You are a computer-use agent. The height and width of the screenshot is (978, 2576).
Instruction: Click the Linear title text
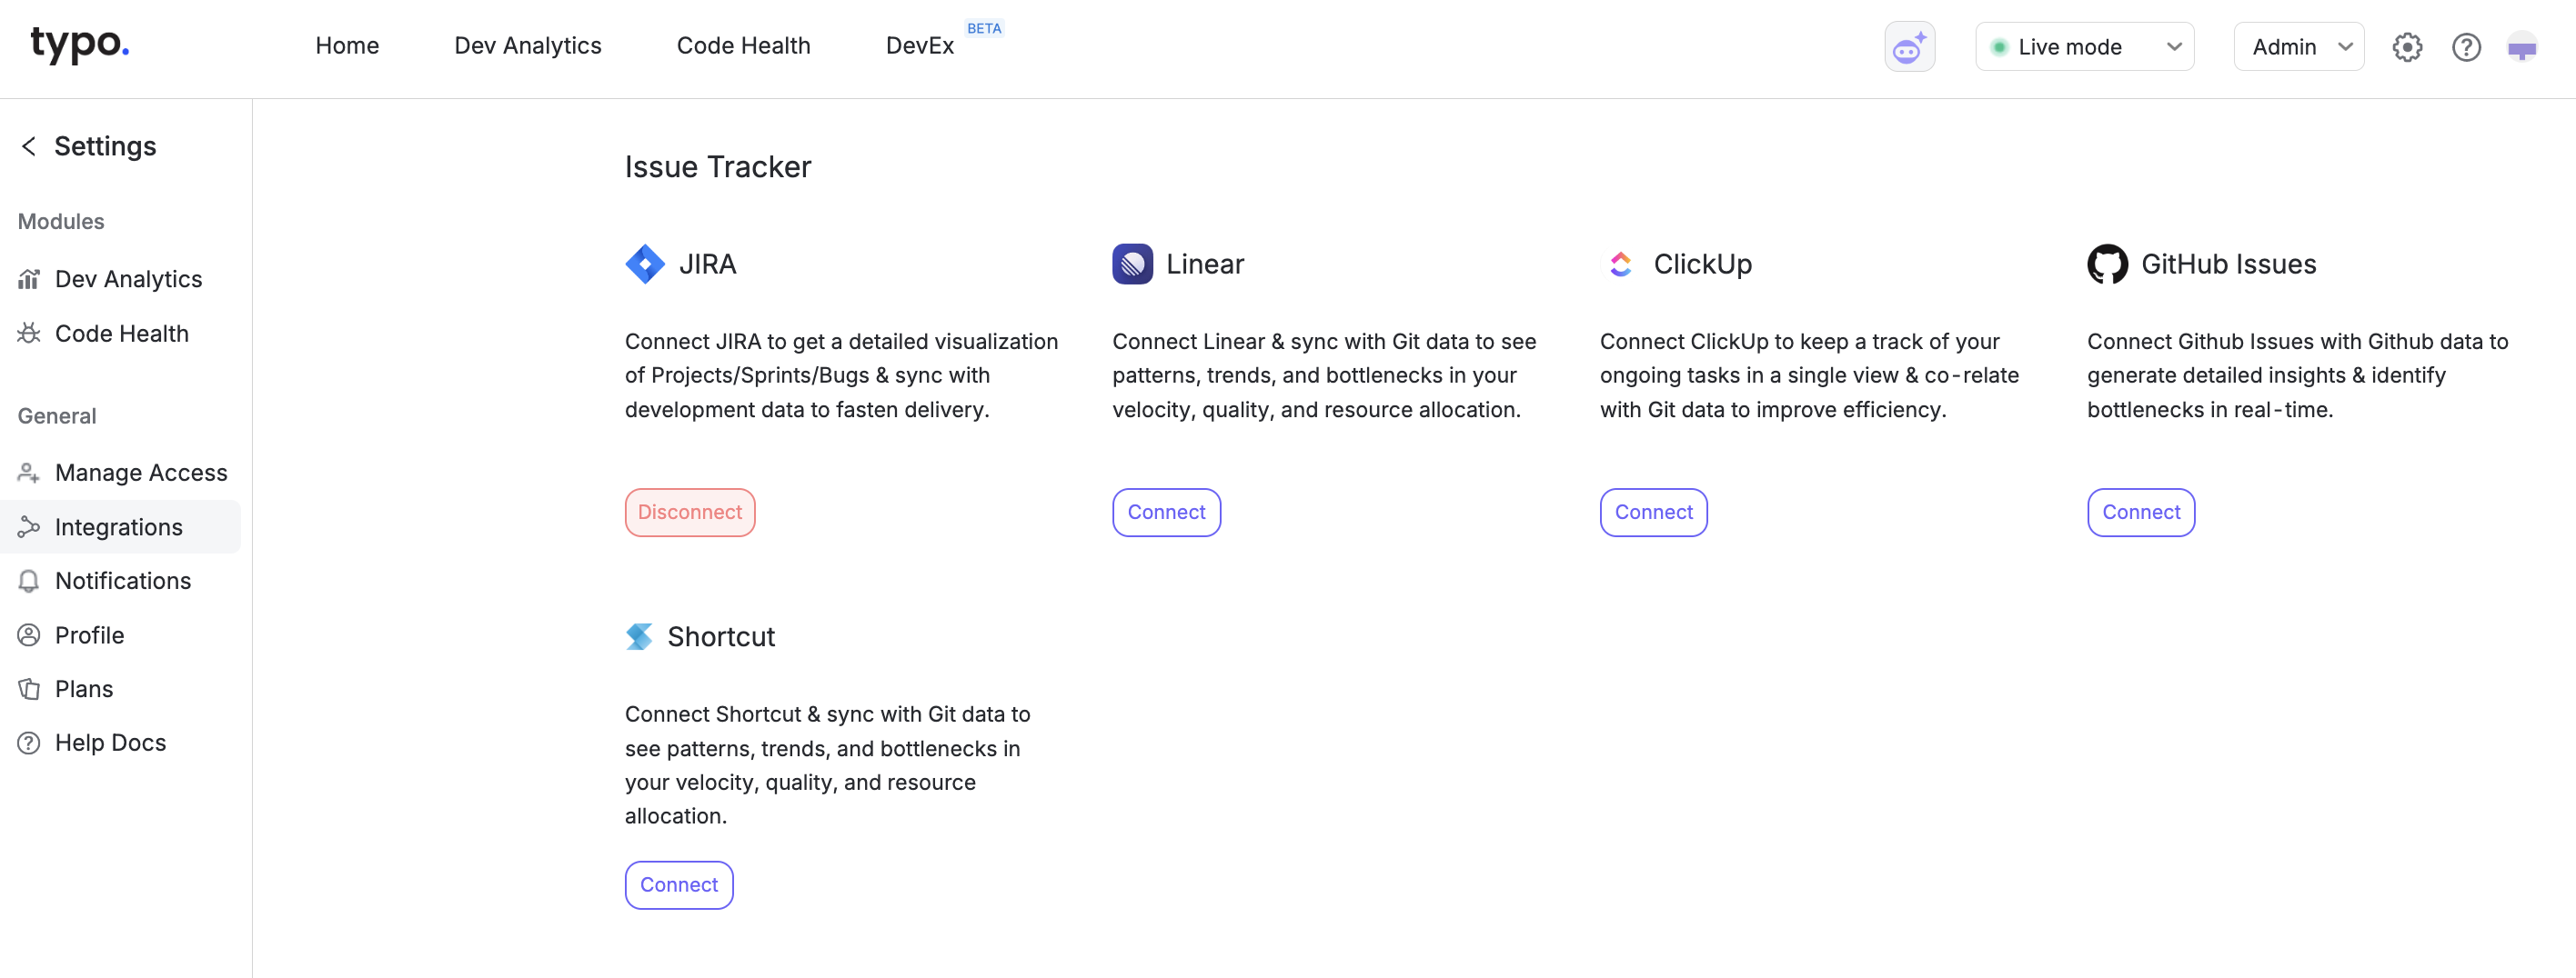(x=1205, y=264)
